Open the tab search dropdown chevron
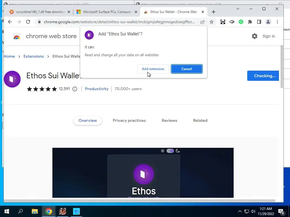 pos(238,9)
